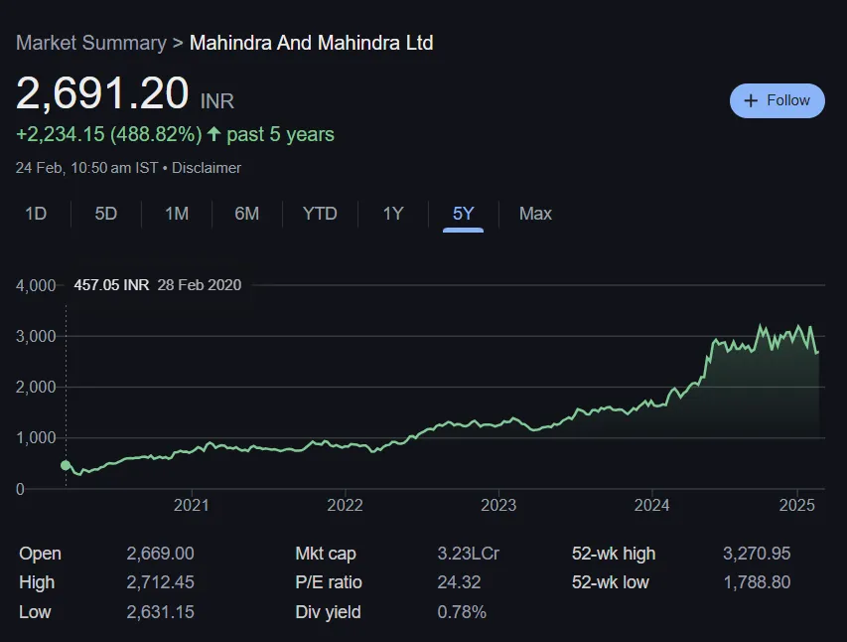Click the 2024 x-axis label
Screen dimensions: 847x642
(652, 505)
